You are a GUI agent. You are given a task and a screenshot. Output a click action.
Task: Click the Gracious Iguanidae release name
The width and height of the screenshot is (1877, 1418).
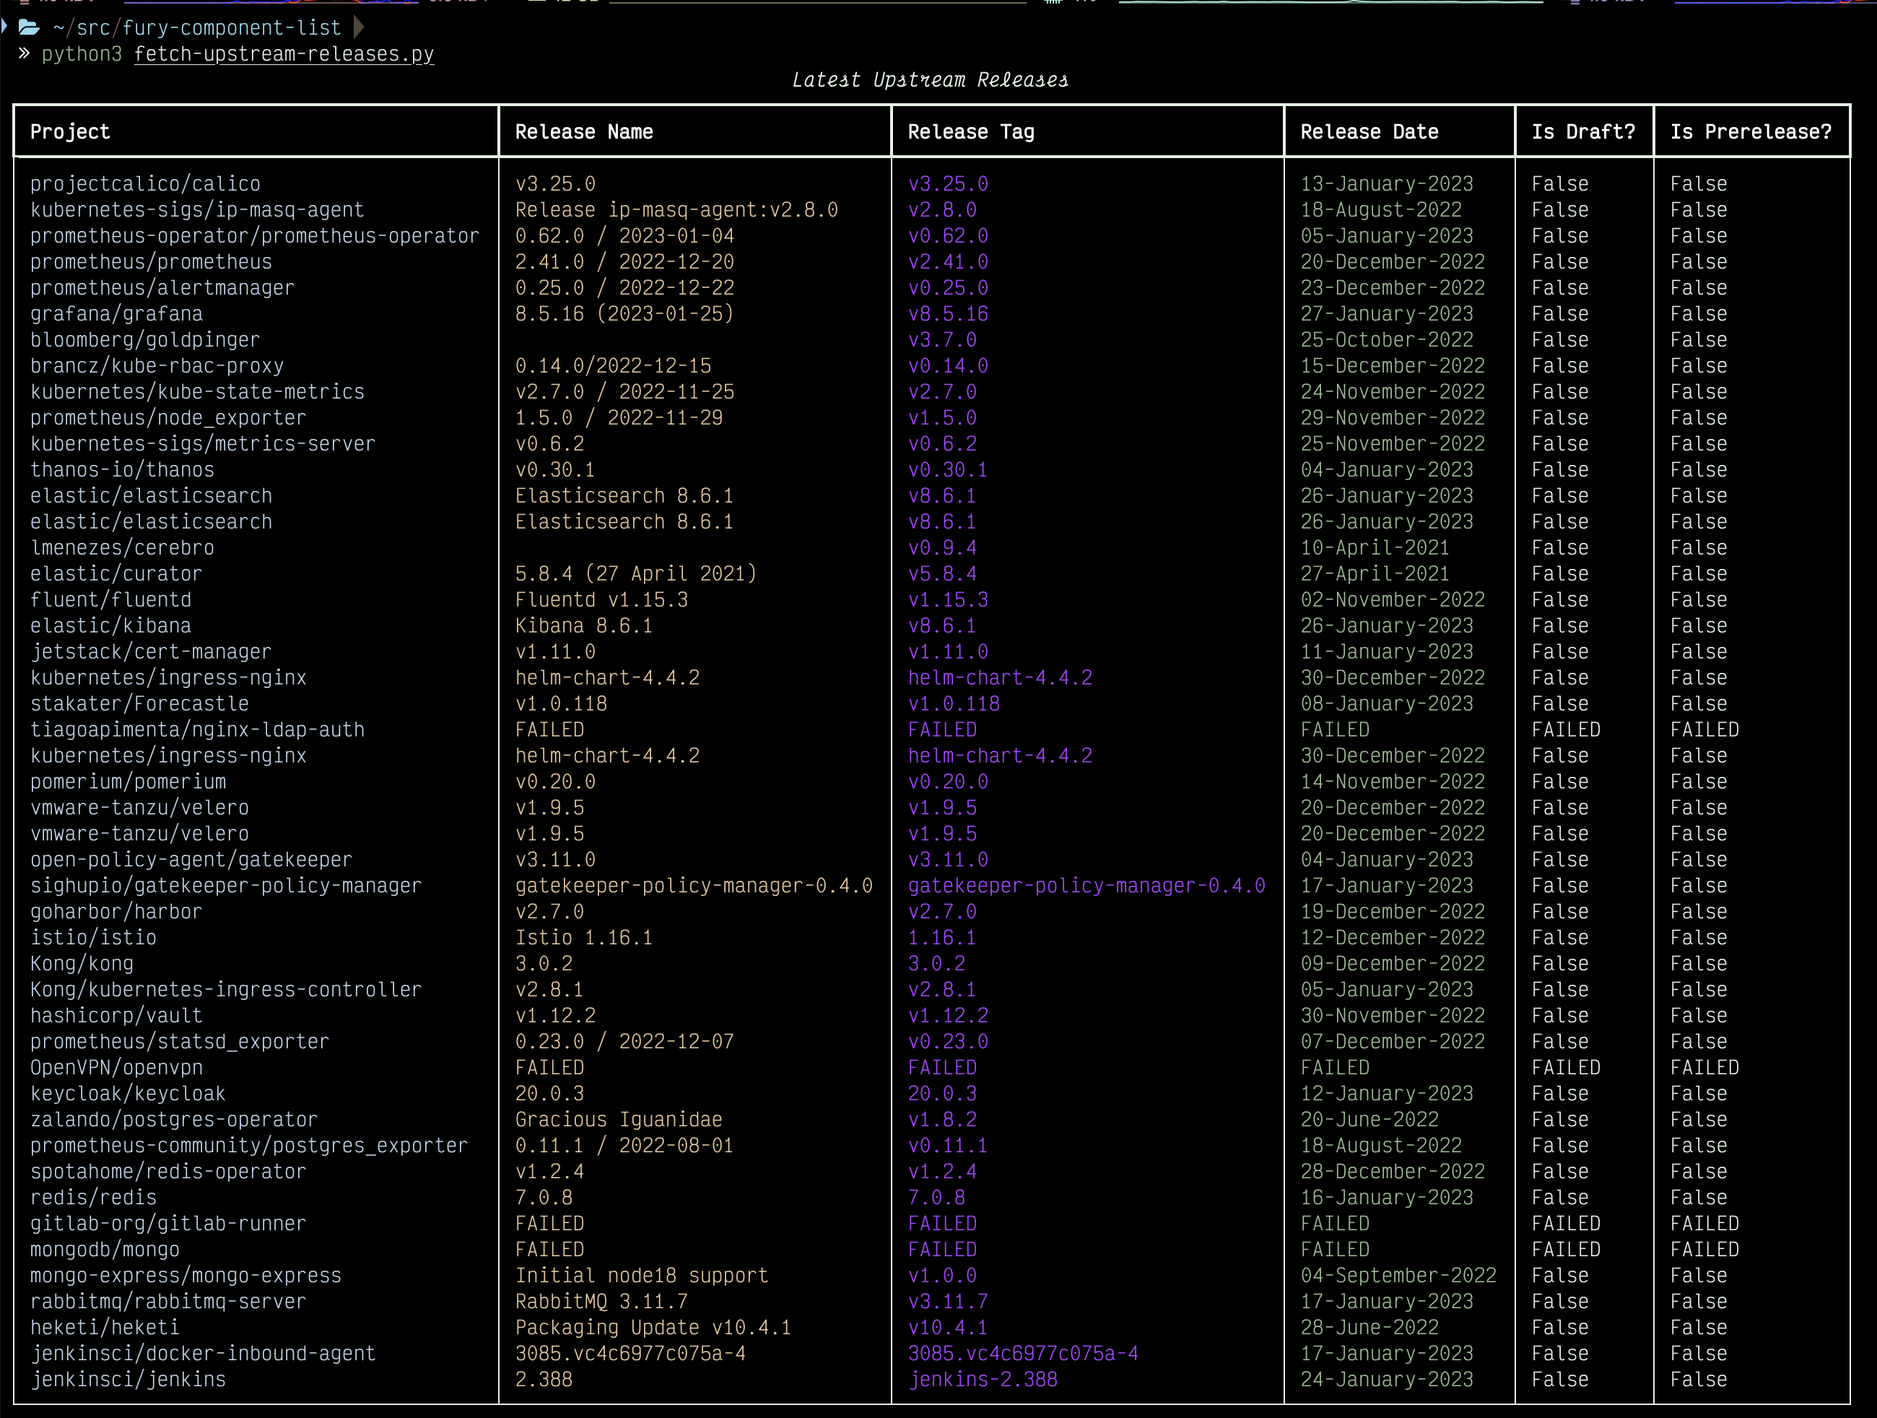click(619, 1119)
